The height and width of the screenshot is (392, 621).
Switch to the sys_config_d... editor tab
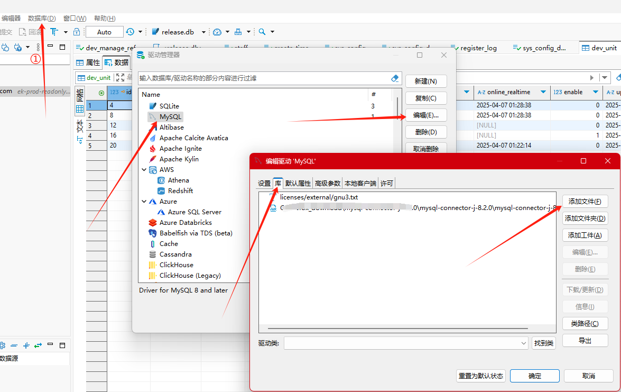[540, 48]
